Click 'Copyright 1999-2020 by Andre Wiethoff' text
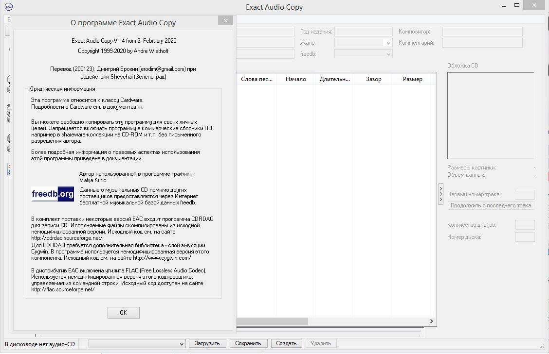This screenshot has height=354, width=549. point(123,51)
